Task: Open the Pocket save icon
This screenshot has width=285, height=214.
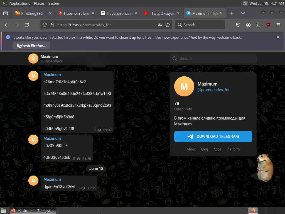Action: 238,25
